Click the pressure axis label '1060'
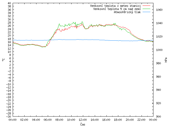 [x=159, y=10]
